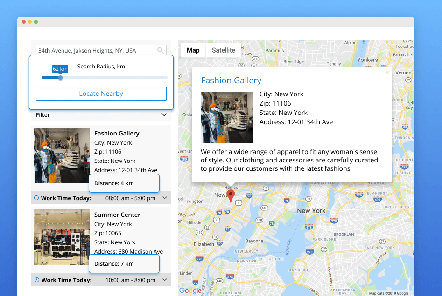The height and width of the screenshot is (296, 442).
Task: Click the search radius slider handle
Action: [x=60, y=77]
